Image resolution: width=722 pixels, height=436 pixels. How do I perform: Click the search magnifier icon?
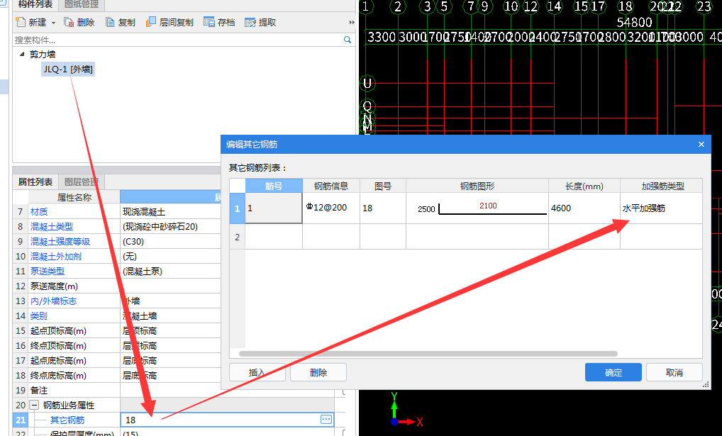(348, 40)
